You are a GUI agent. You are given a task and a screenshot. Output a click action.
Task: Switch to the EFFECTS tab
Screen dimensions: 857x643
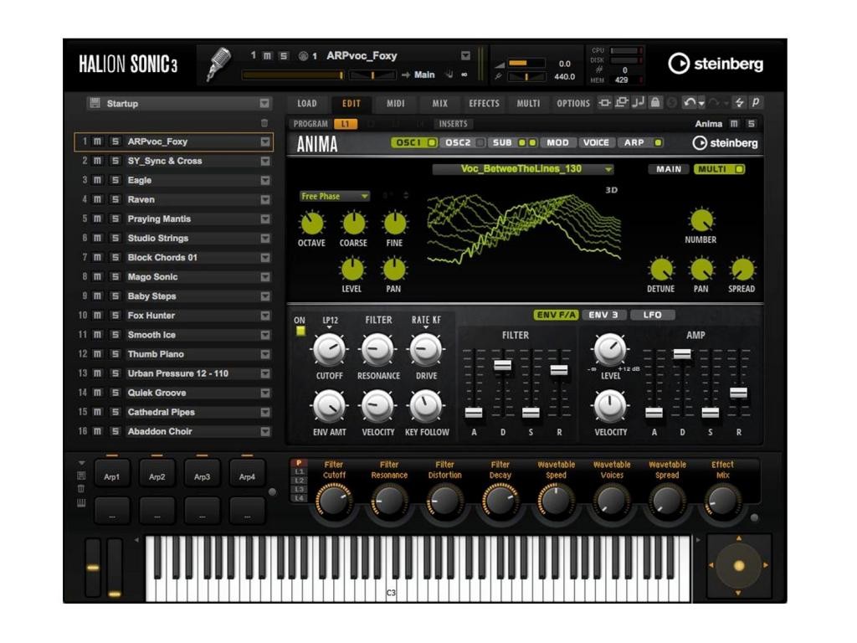[x=485, y=103]
